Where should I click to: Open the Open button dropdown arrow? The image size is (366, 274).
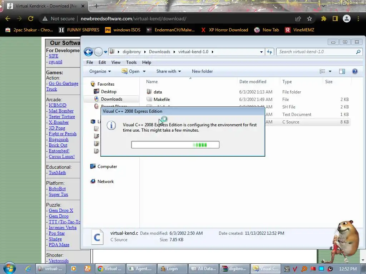click(144, 71)
